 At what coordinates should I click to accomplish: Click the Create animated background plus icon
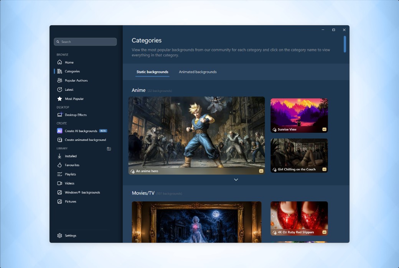(x=59, y=140)
